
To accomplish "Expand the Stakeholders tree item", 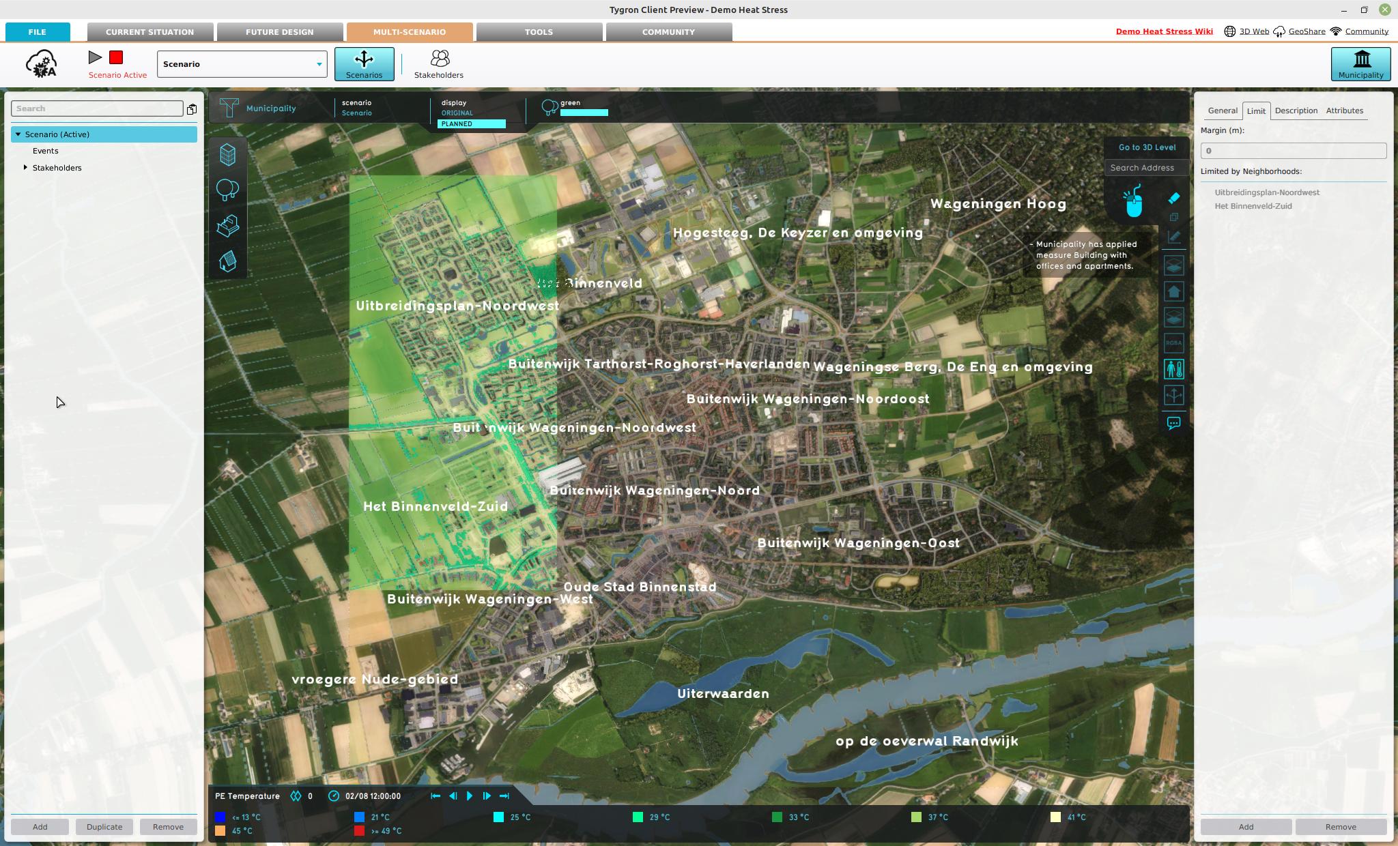I will tap(27, 167).
